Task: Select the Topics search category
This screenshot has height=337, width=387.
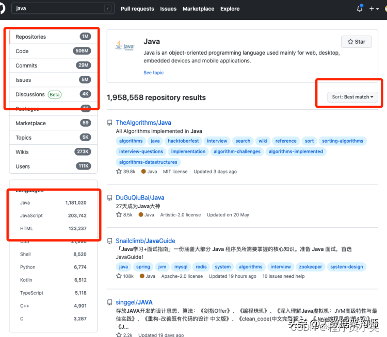Action: coord(53,137)
